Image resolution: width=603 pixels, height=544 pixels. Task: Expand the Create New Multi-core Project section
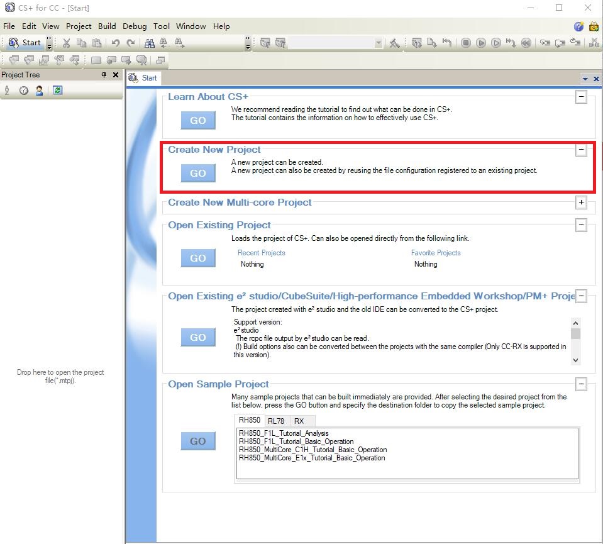582,203
